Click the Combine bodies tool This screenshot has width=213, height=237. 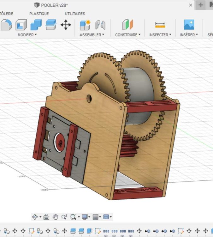[x=36, y=25]
